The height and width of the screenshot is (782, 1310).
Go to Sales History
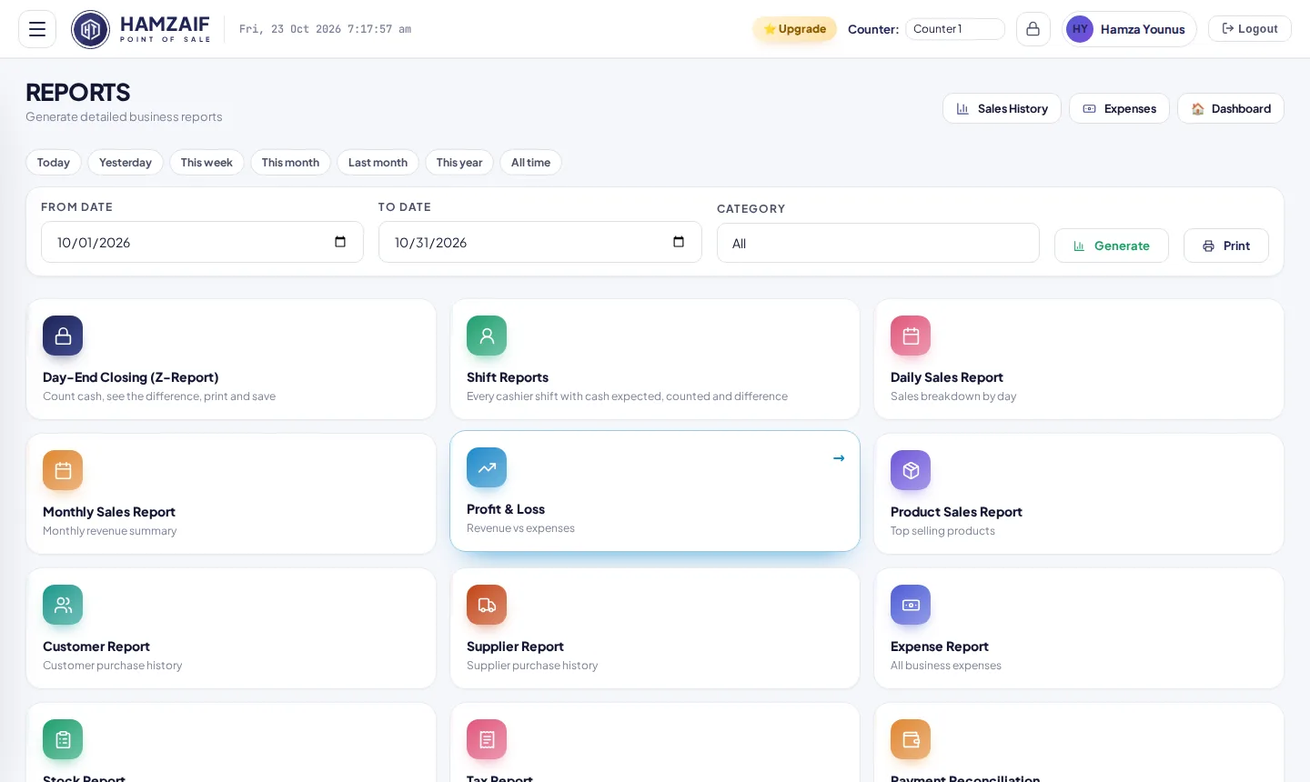(x=1002, y=108)
